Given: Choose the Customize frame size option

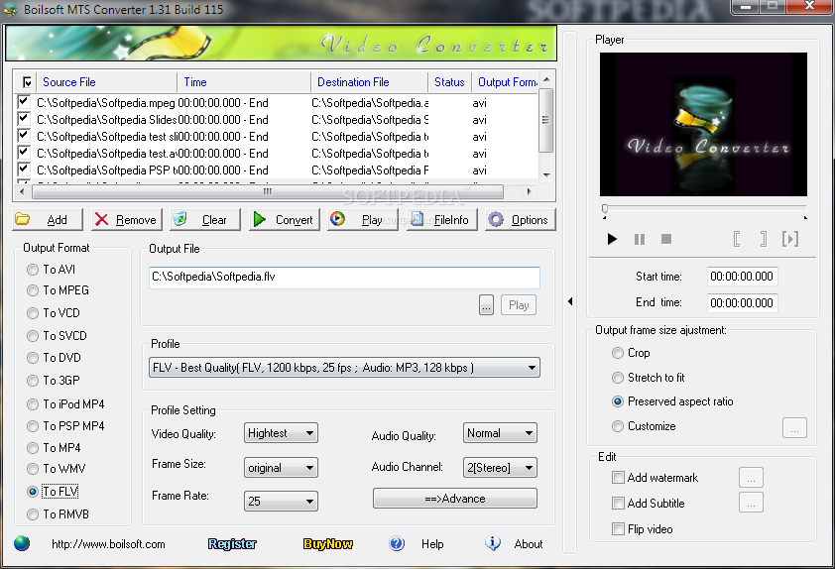Looking at the screenshot, I should tap(618, 426).
